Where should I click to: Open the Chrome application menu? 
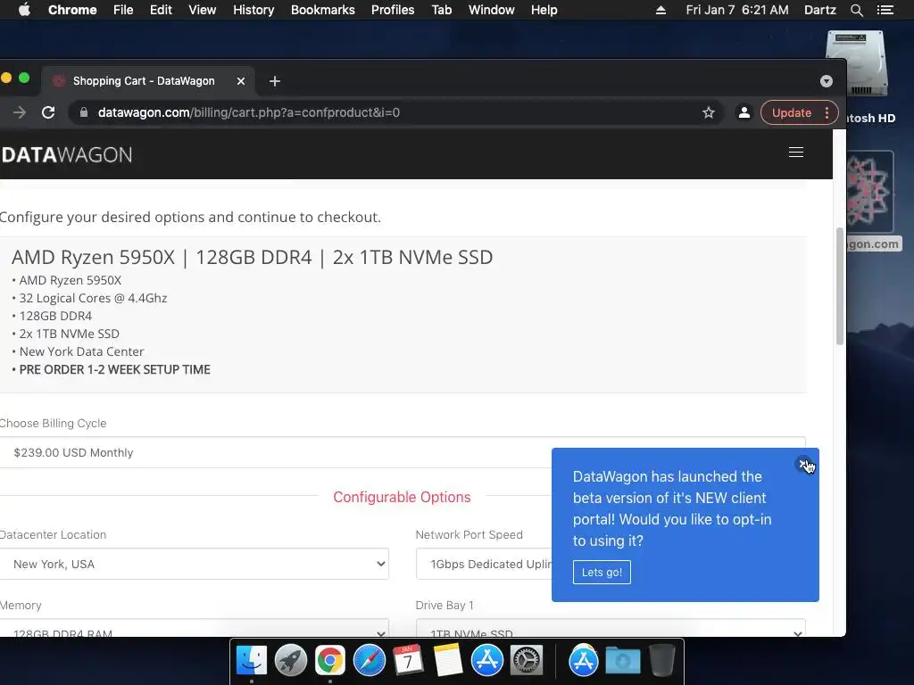tap(72, 10)
